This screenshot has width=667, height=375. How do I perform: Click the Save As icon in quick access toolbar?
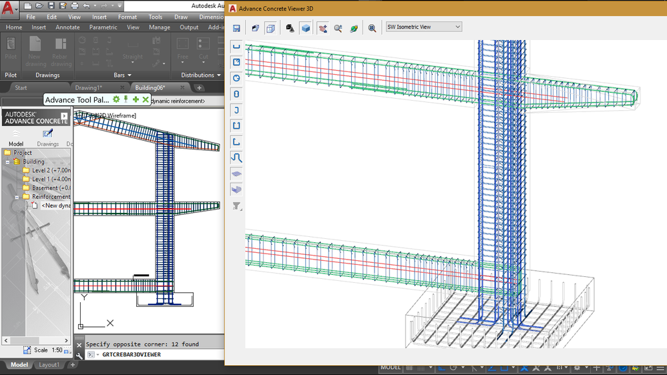point(63,6)
